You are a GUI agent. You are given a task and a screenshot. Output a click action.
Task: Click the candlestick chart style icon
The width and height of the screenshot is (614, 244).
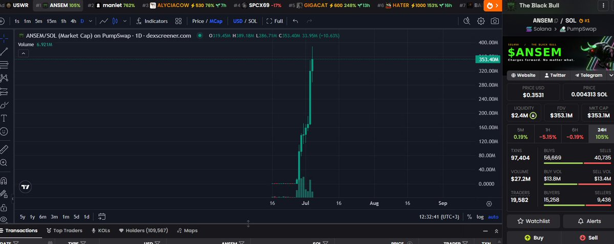click(115, 21)
